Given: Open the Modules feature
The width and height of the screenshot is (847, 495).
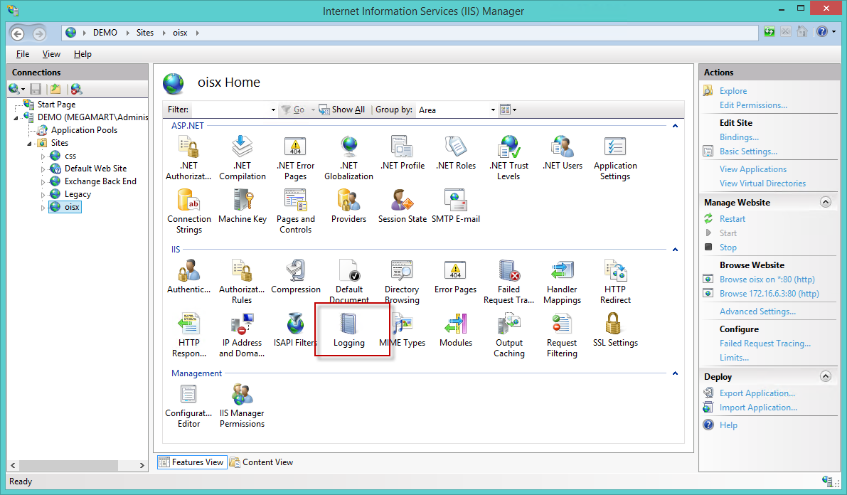Looking at the screenshot, I should pyautogui.click(x=456, y=330).
